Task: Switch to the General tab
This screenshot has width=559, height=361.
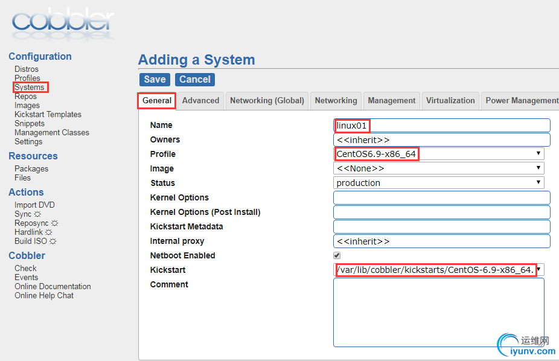Action: pyautogui.click(x=157, y=101)
